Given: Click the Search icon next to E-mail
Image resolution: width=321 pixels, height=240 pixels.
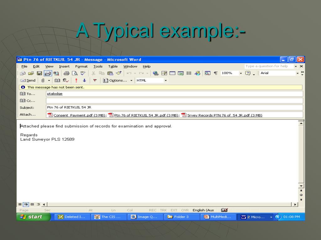Looking at the screenshot, I should [x=56, y=73].
